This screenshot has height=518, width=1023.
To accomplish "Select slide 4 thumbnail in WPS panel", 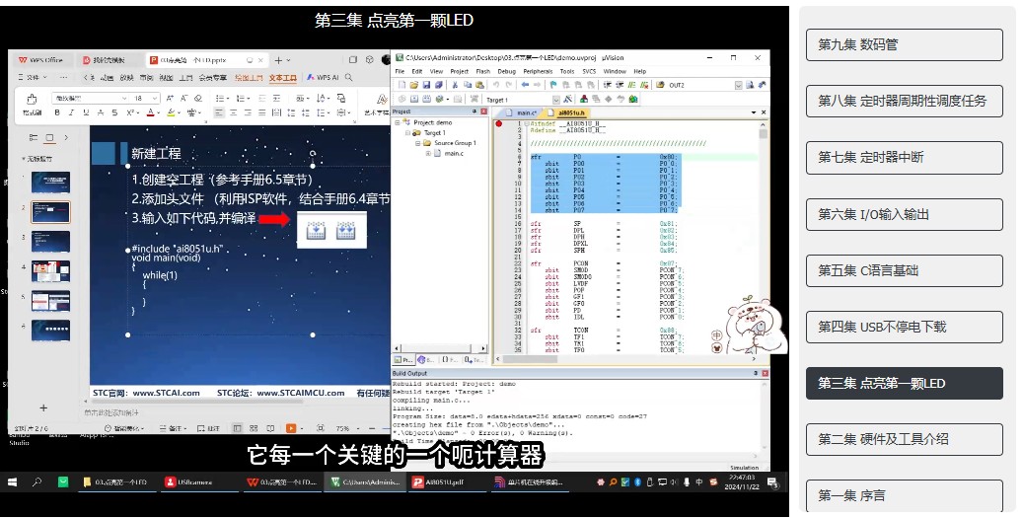I will click(50, 270).
